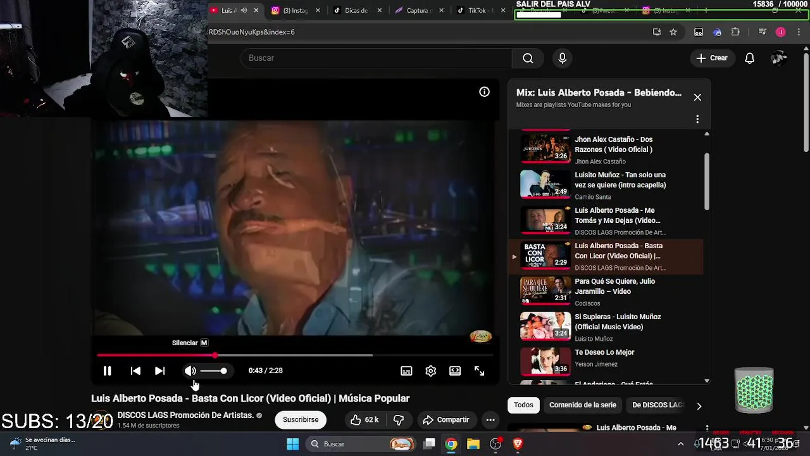
Task: Subscribe with the Suscribirse button
Action: coord(301,420)
